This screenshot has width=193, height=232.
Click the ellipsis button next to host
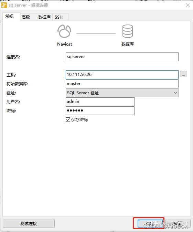tap(183, 74)
